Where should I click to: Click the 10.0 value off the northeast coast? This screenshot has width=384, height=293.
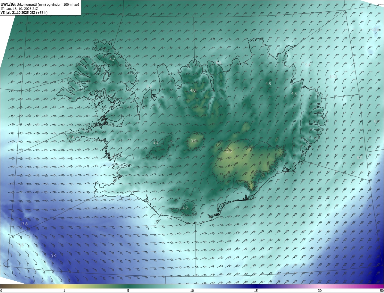pos(333,77)
